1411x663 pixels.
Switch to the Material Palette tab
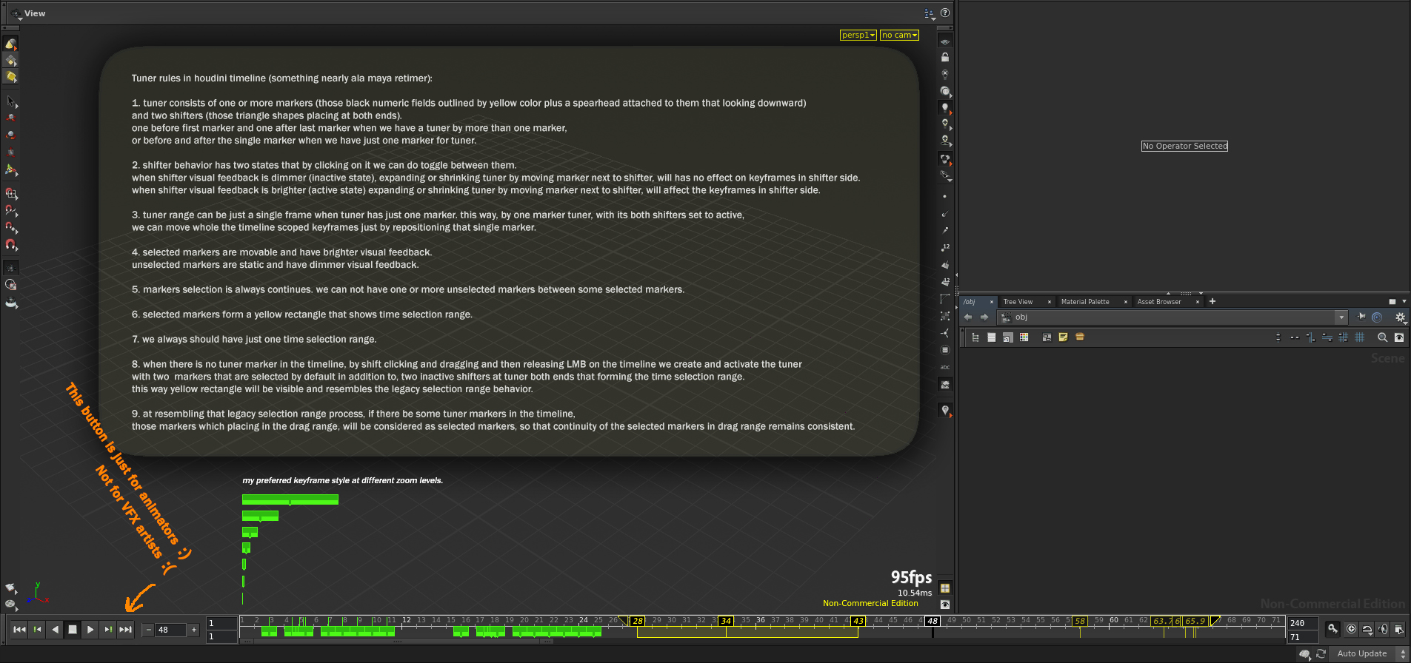[x=1085, y=302]
